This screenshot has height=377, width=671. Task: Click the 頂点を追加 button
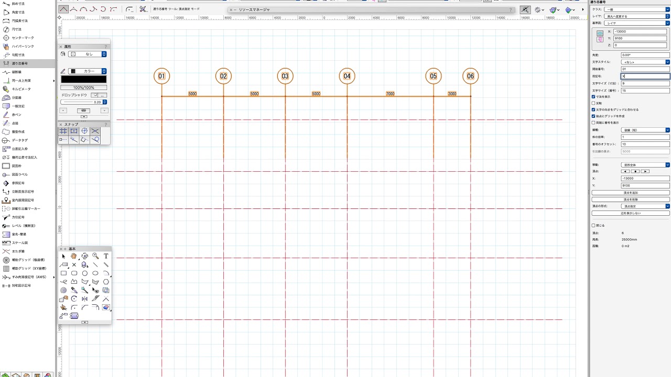coord(631,193)
